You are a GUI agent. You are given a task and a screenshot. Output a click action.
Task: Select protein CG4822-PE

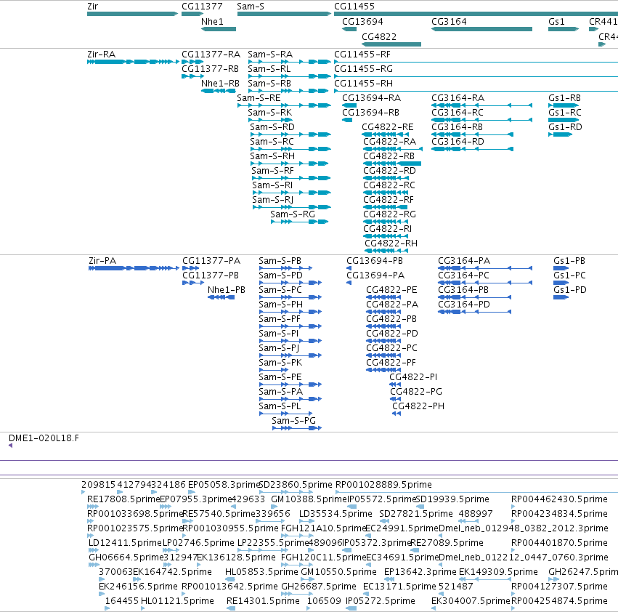[x=383, y=297]
